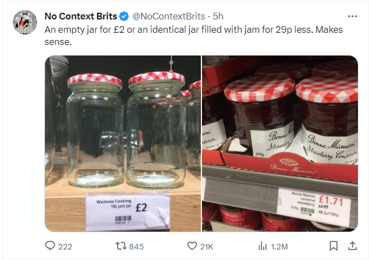This screenshot has width=369, height=260.
Task: Bookmark this tweet
Action: tap(333, 246)
